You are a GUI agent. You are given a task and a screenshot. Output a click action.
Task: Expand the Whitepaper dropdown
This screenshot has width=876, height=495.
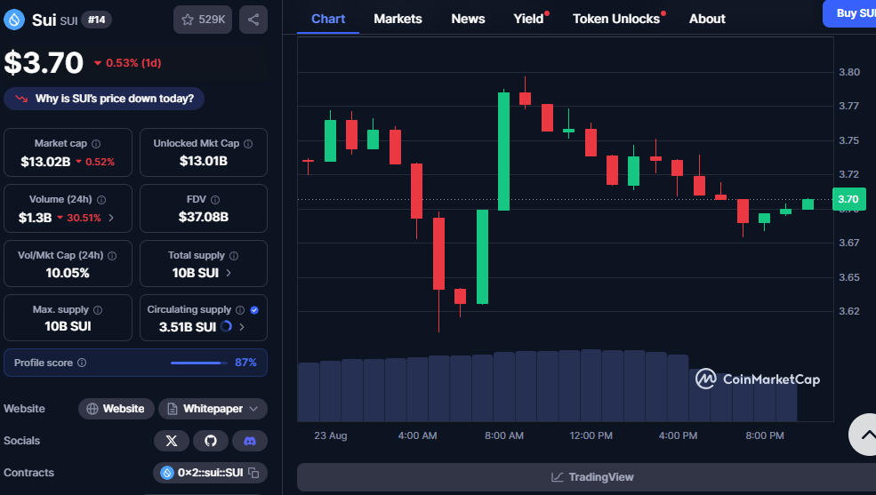click(253, 409)
